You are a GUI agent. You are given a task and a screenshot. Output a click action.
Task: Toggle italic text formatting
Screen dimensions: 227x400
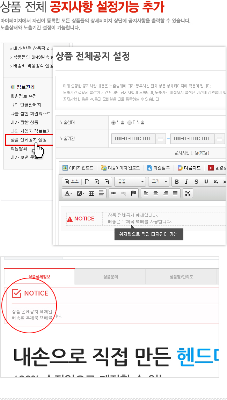pos(186,182)
